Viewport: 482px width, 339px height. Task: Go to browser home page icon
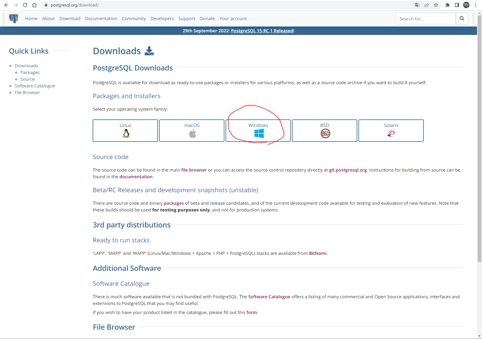[34, 5]
